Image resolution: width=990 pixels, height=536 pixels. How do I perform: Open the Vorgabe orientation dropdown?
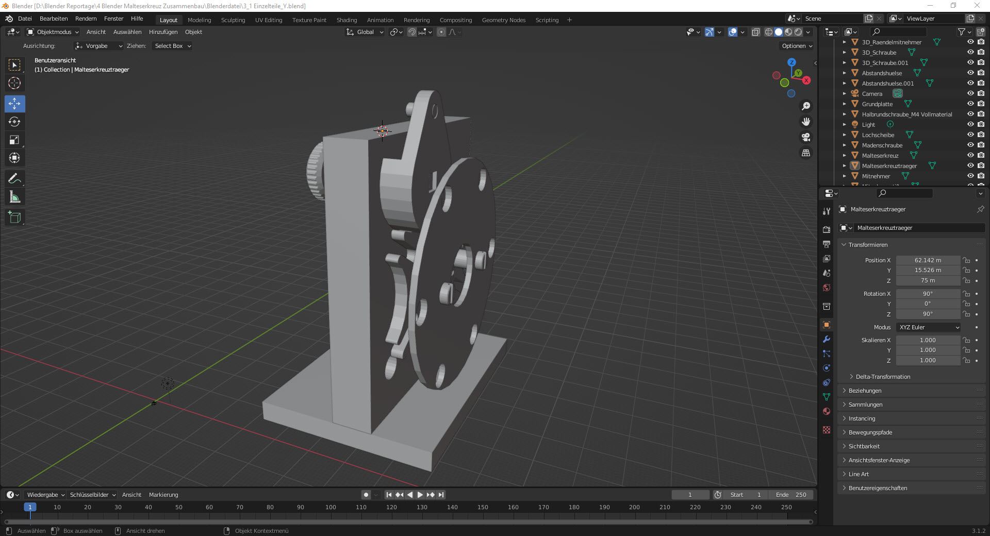click(x=98, y=46)
